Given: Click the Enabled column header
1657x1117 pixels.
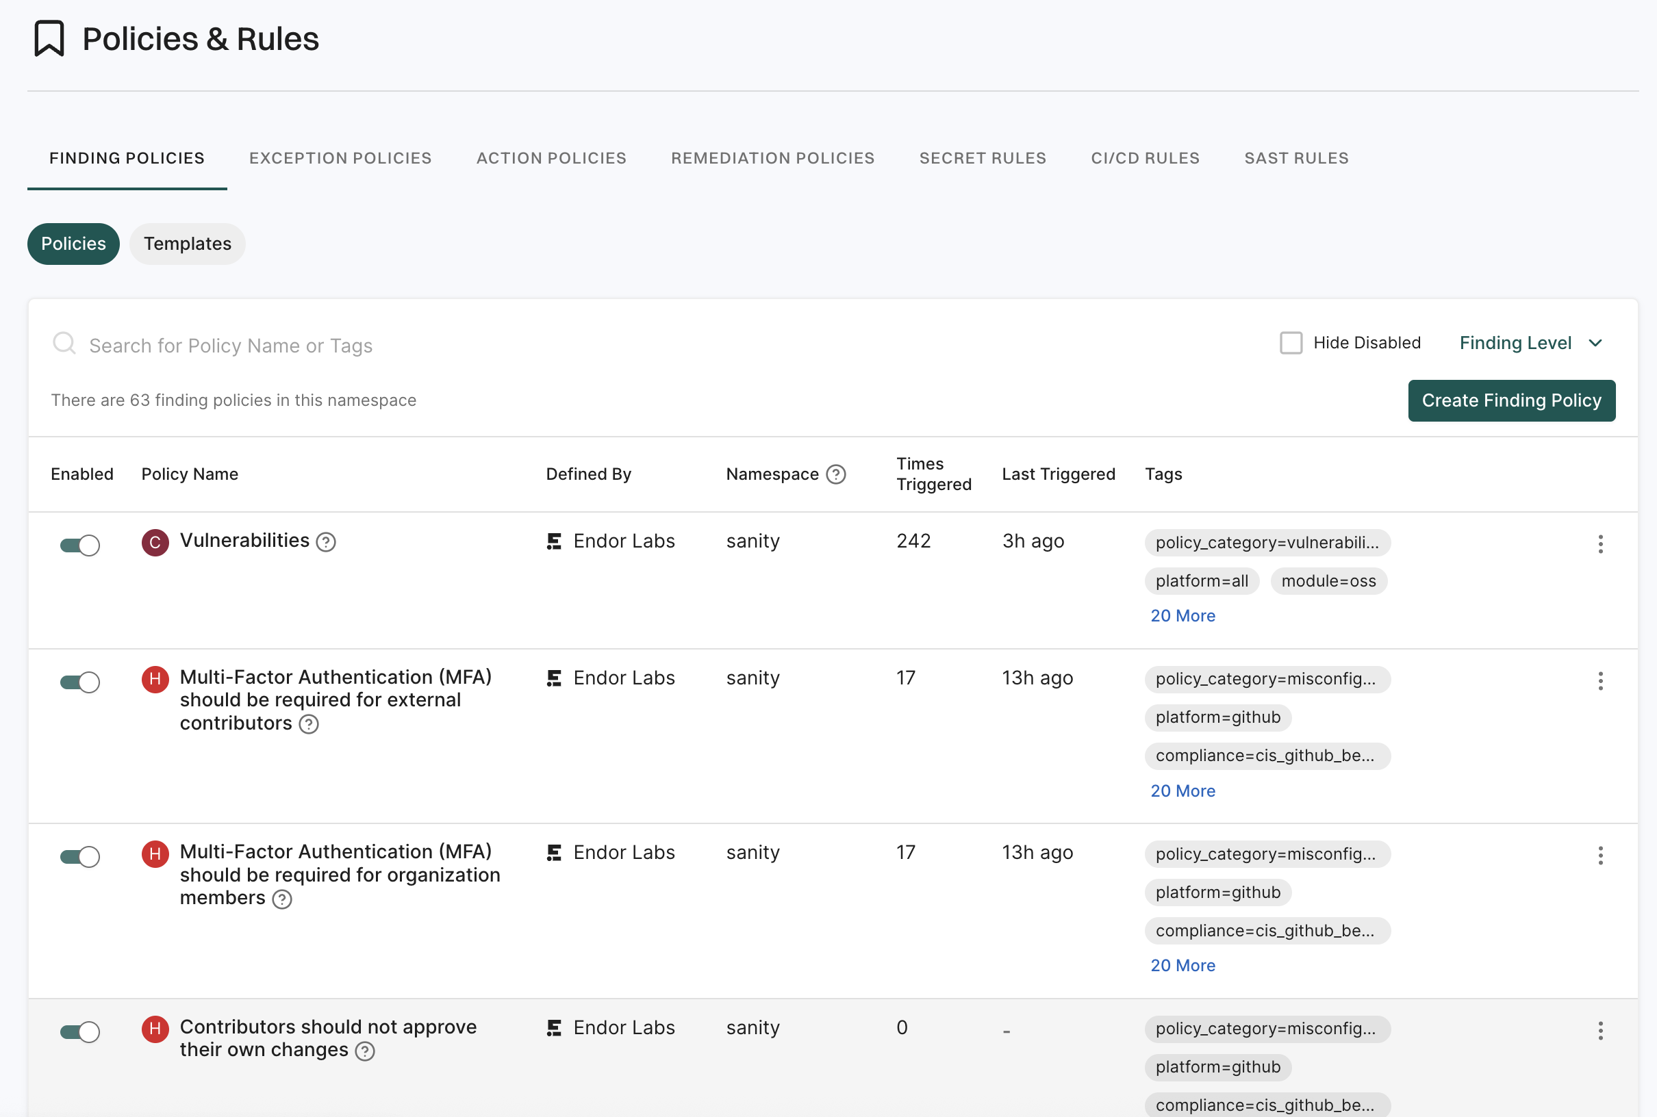Looking at the screenshot, I should pyautogui.click(x=82, y=474).
